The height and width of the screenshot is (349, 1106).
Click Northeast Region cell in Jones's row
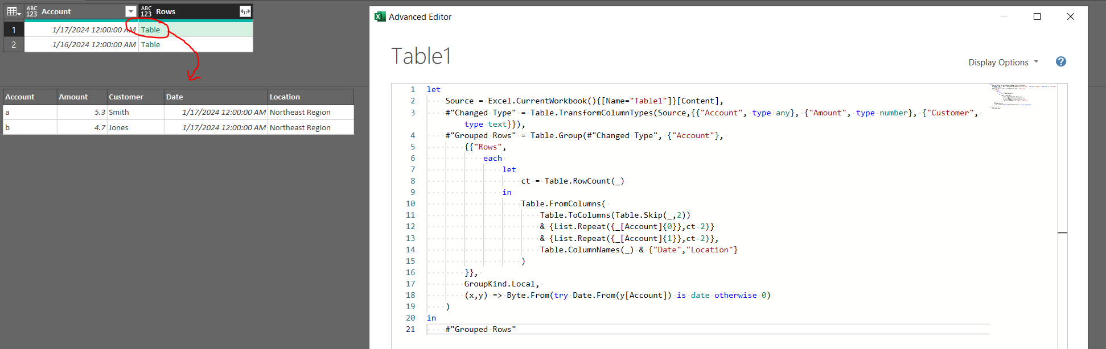pos(311,127)
